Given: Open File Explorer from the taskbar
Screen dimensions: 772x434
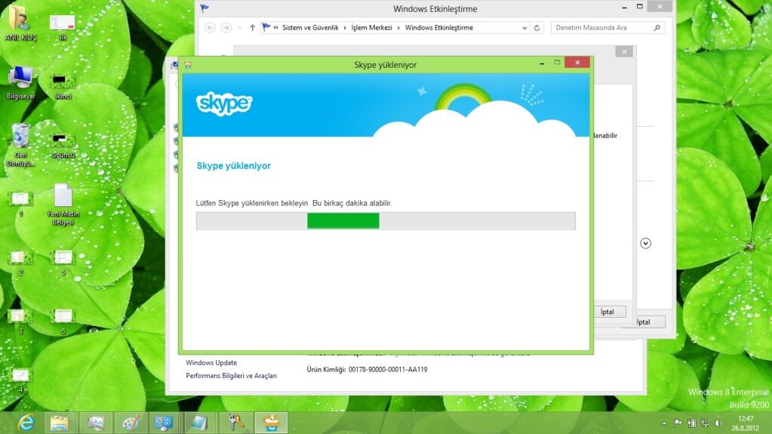Looking at the screenshot, I should click(x=60, y=423).
